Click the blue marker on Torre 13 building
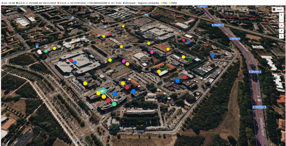This screenshot has width=286, height=146. pyautogui.click(x=75, y=62)
